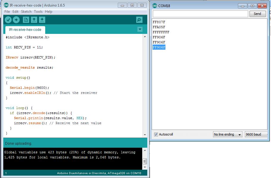
Task: Focus the serial input text field
Action: point(200,14)
